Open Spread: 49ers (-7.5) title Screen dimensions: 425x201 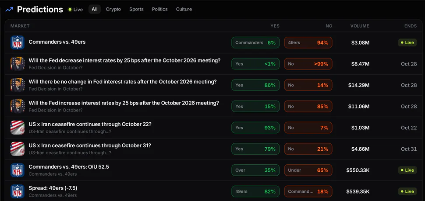tap(53, 188)
